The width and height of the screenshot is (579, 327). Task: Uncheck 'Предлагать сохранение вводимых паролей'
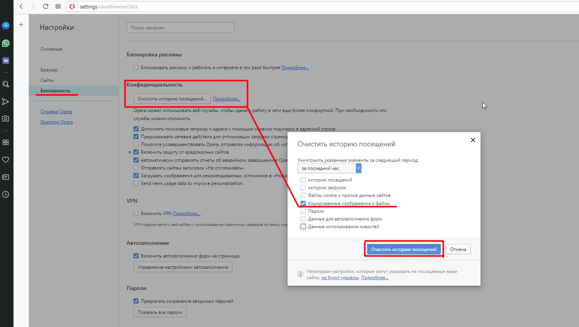tap(136, 301)
